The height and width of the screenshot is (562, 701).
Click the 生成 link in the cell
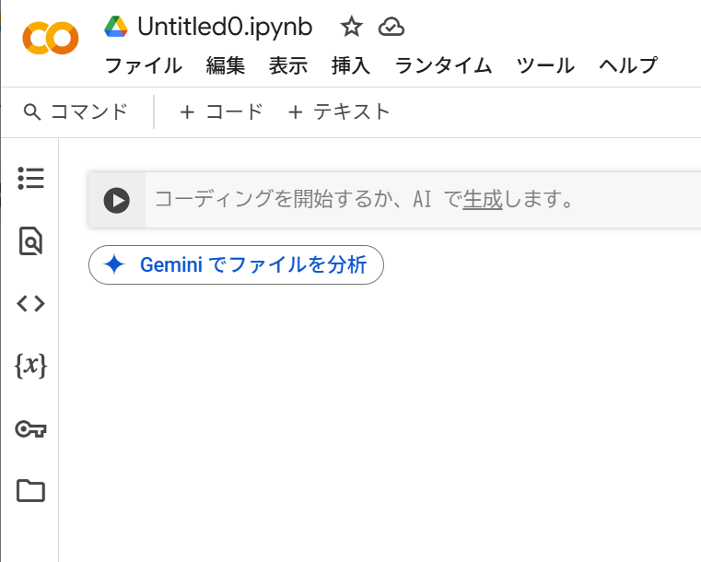point(483,199)
